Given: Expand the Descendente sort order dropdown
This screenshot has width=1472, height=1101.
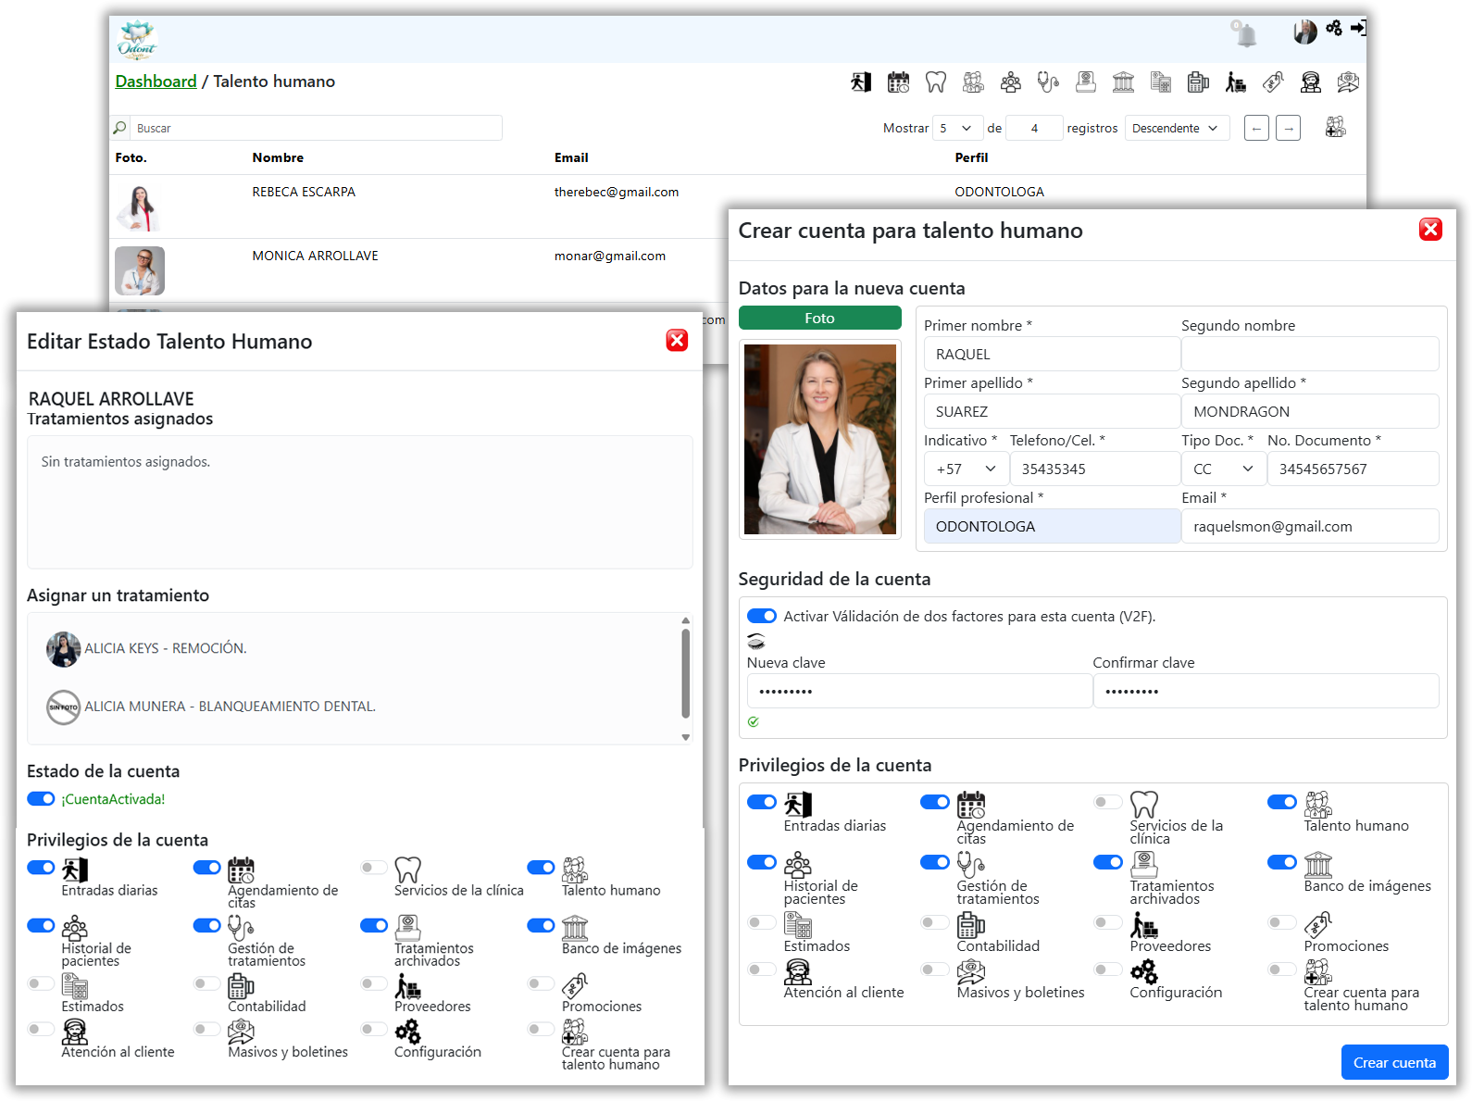Looking at the screenshot, I should [1177, 129].
